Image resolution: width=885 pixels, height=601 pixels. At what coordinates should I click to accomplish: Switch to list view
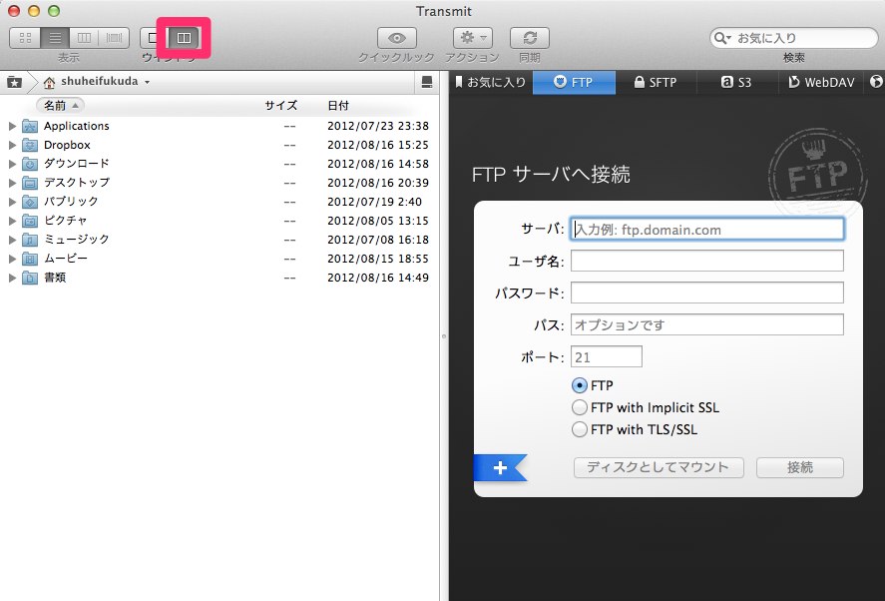point(55,38)
